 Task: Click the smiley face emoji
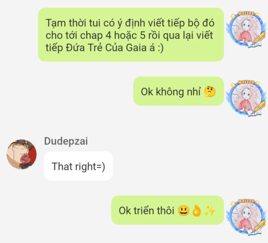(184, 211)
